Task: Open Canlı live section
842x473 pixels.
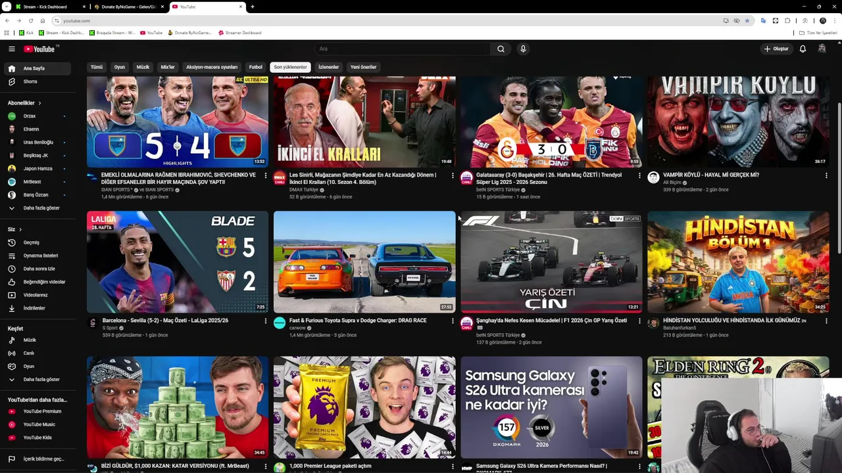Action: [x=39, y=353]
